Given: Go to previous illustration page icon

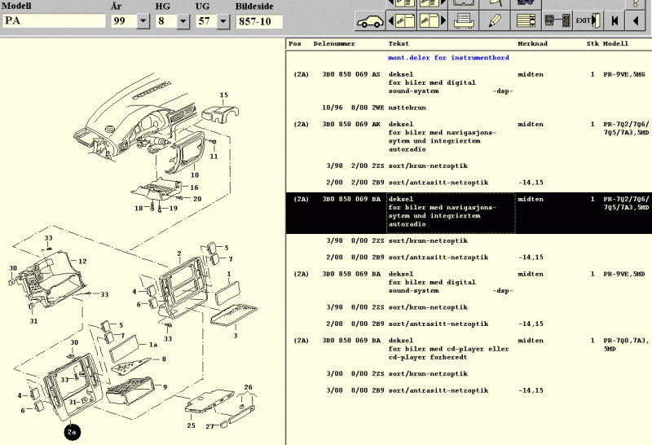Looking at the screenshot, I should tap(403, 20).
